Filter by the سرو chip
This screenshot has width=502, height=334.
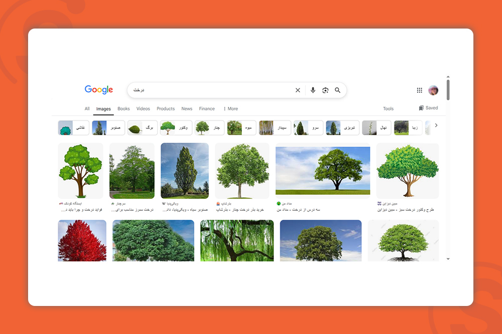[x=308, y=128]
